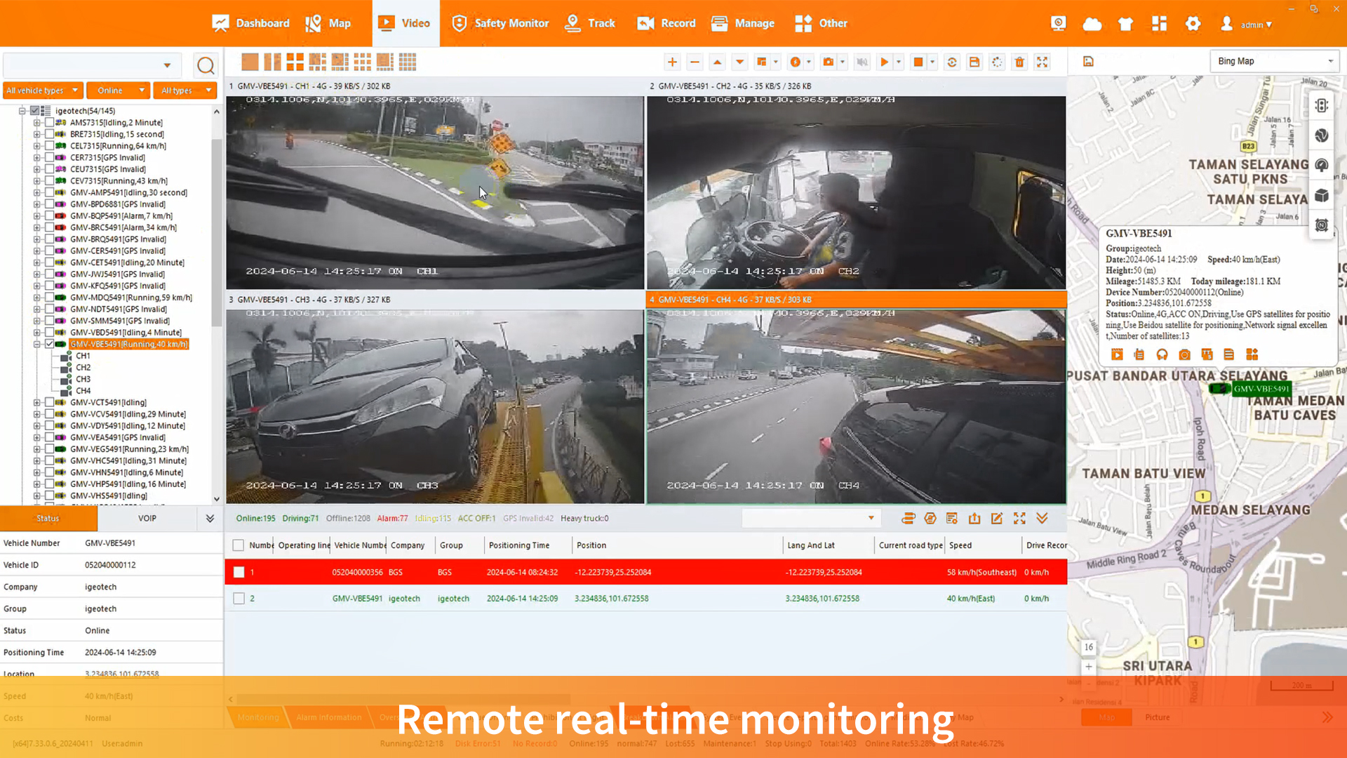Open the shirt skin icon in top bar
Viewport: 1347px width, 758px height.
[x=1125, y=24]
